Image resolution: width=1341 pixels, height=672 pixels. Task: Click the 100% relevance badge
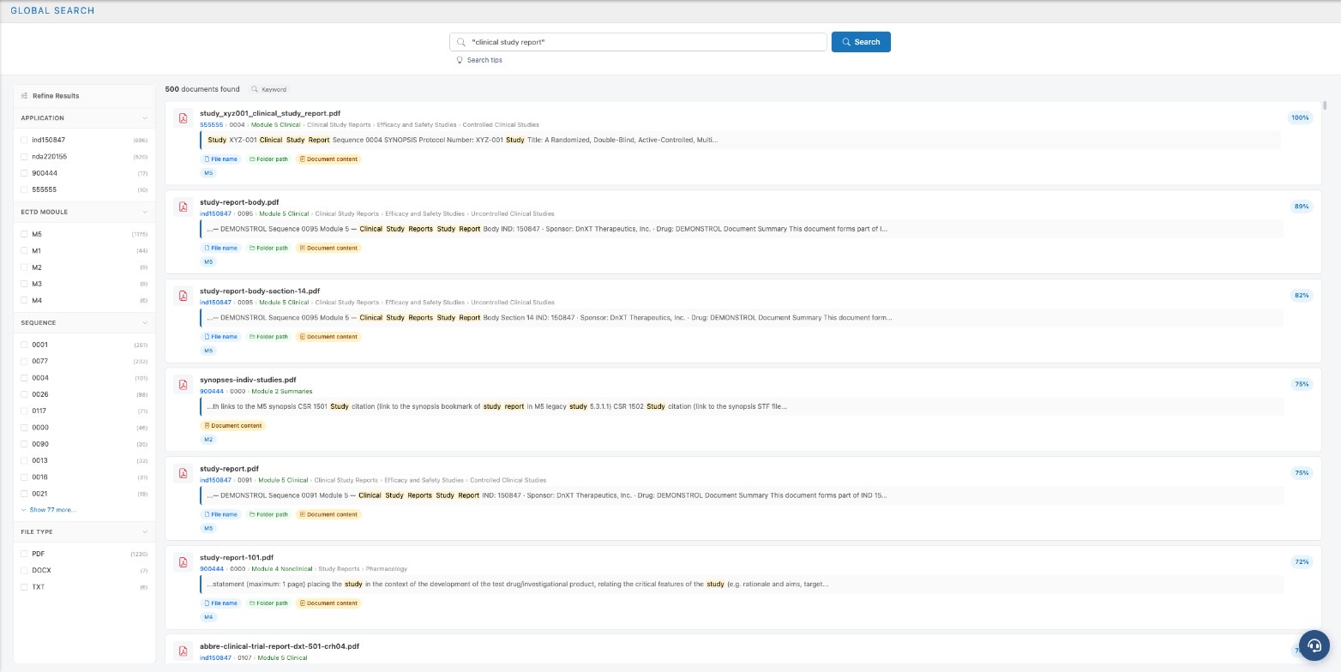click(x=1300, y=117)
